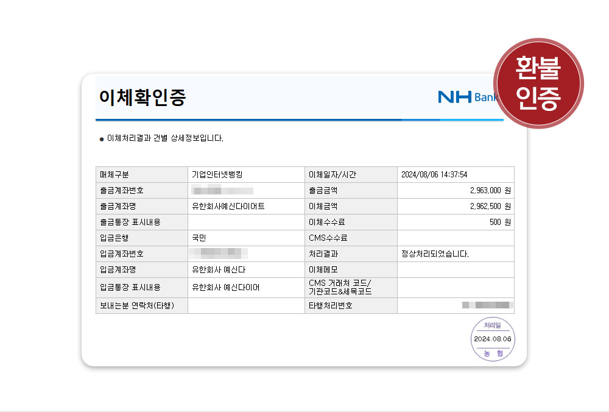Click the blurred 입금계좌번호 value
Image resolution: width=609 pixels, height=412 pixels.
(219, 254)
